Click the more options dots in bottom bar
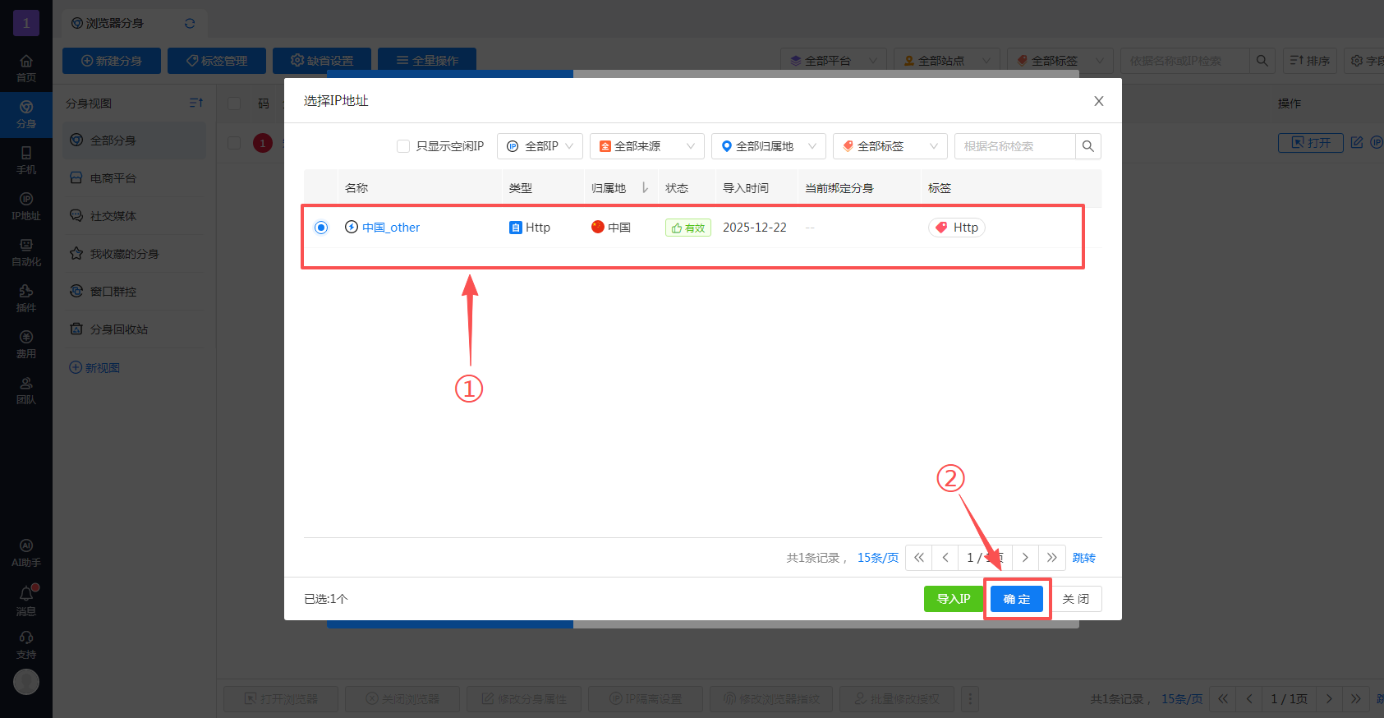The width and height of the screenshot is (1384, 718). point(970,699)
